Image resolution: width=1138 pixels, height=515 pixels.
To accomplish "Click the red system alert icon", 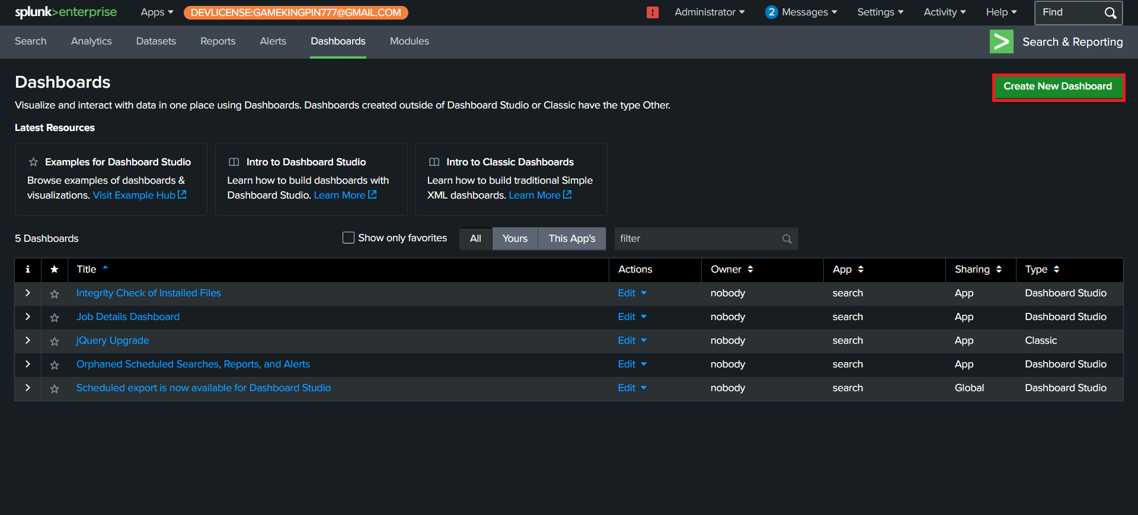I will point(653,12).
